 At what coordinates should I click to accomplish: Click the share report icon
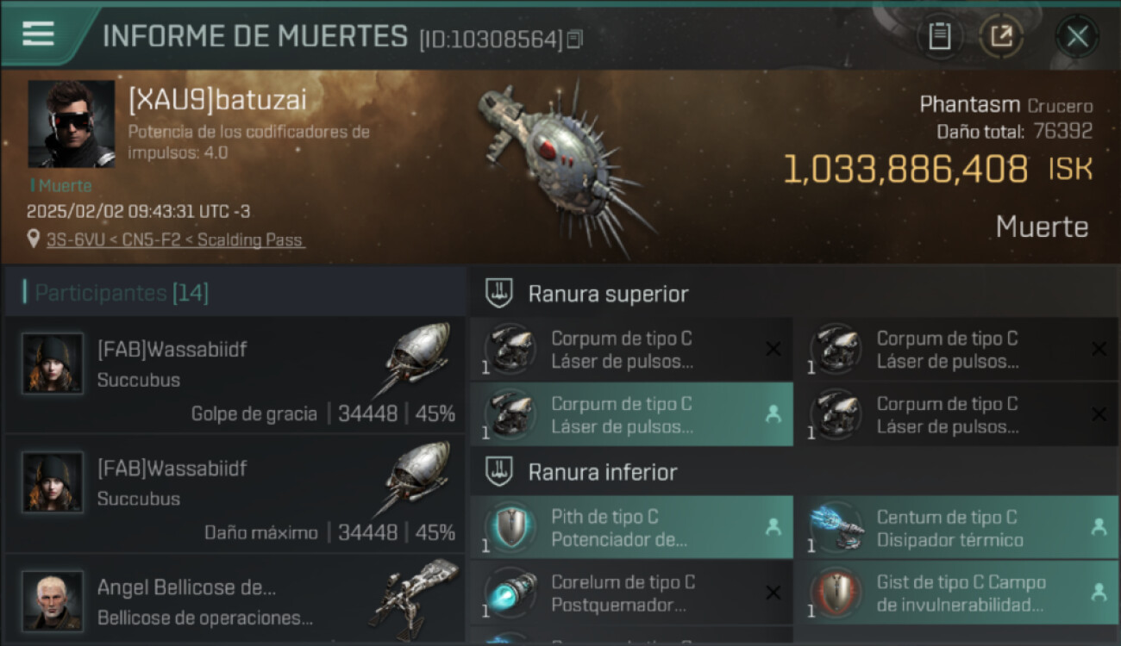(1001, 36)
